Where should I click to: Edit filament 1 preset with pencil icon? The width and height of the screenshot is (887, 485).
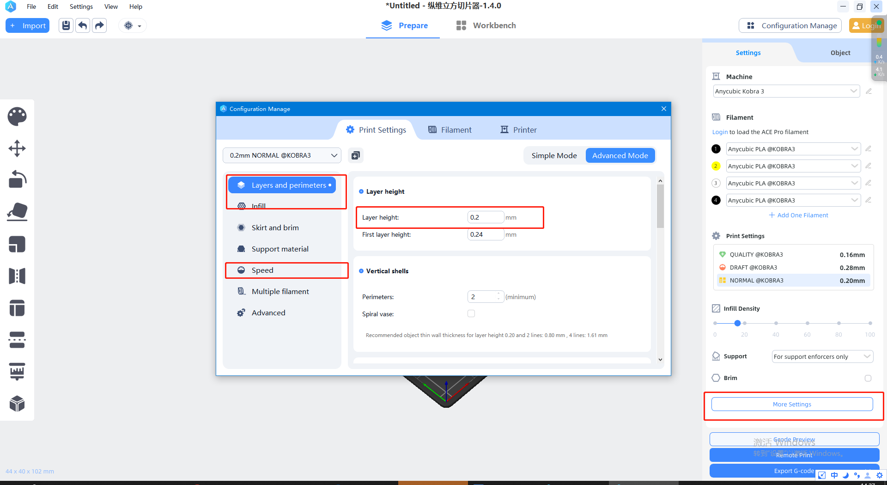click(869, 149)
